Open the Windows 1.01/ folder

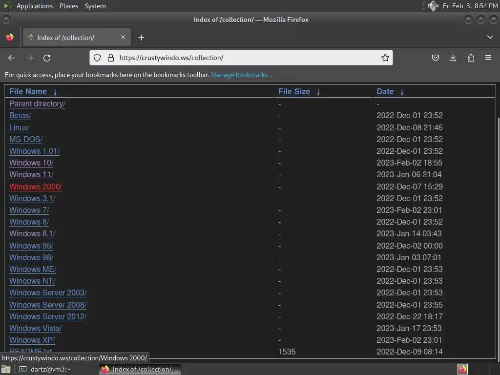pos(35,151)
